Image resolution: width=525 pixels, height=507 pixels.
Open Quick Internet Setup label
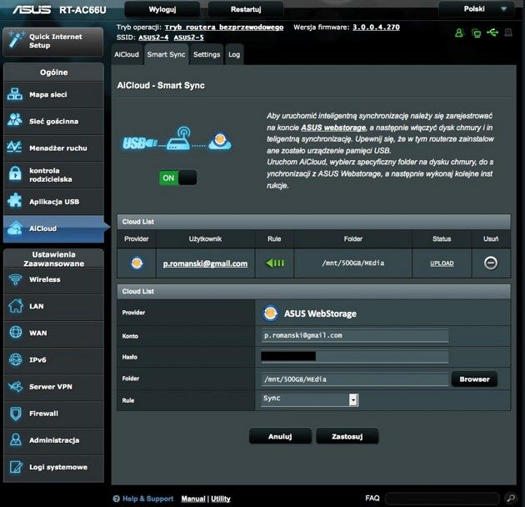[56, 41]
